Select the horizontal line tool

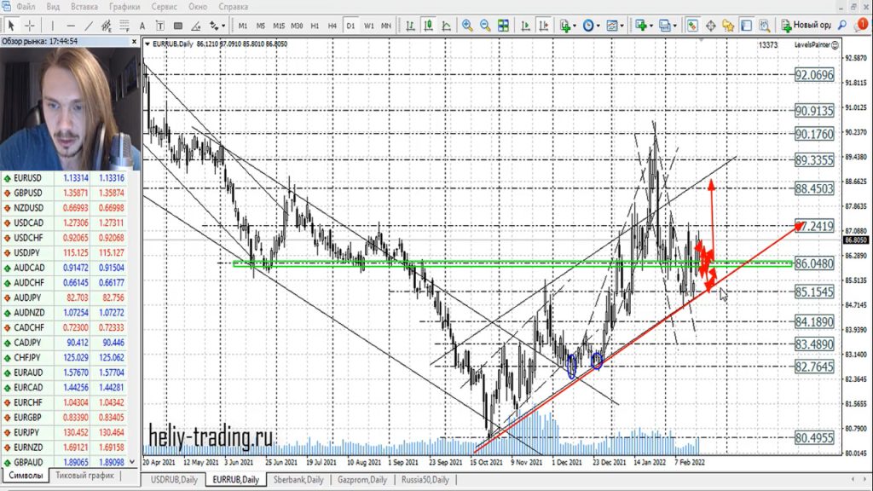[x=70, y=26]
